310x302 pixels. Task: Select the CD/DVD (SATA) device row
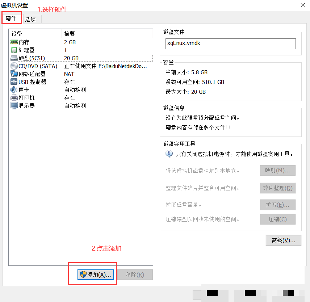[x=81, y=66]
